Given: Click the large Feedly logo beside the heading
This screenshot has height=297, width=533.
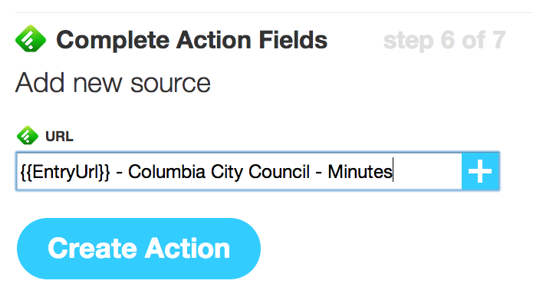Looking at the screenshot, I should tap(31, 38).
